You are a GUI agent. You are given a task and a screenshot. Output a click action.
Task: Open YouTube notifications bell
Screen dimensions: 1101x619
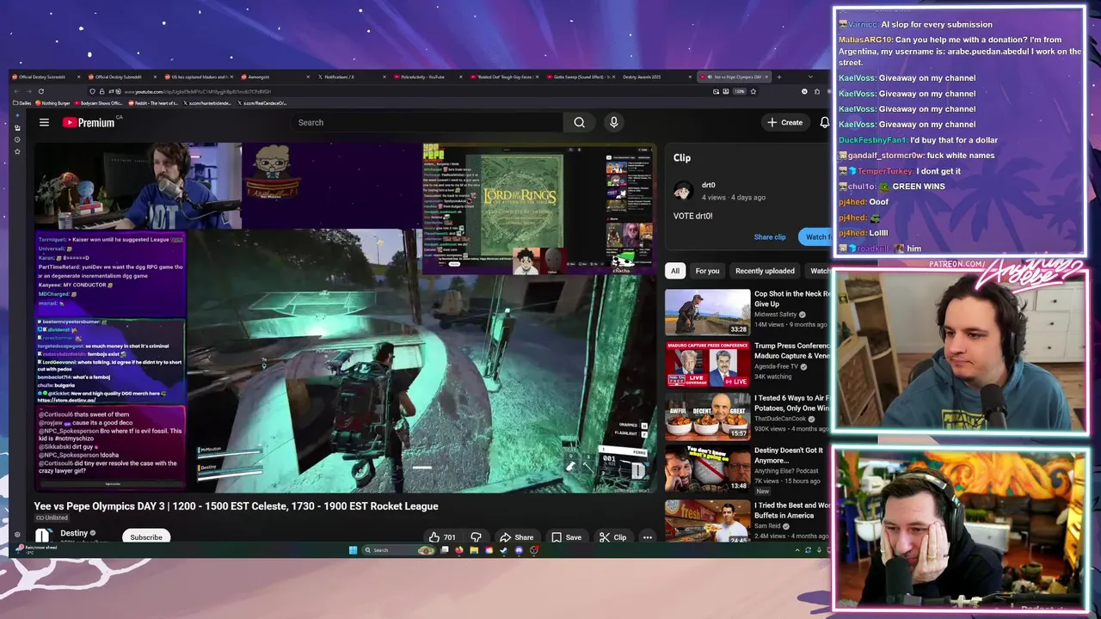click(x=824, y=122)
